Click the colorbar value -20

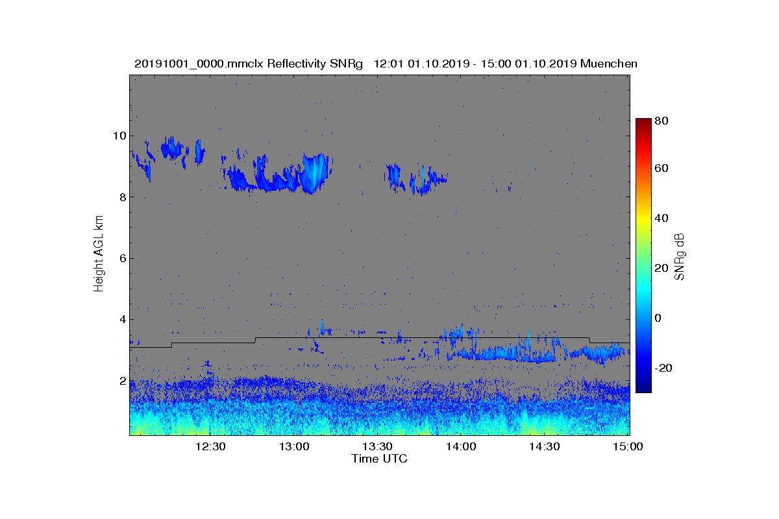coord(664,368)
